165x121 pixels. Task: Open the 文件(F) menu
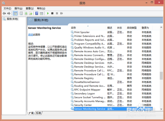tap(7, 9)
